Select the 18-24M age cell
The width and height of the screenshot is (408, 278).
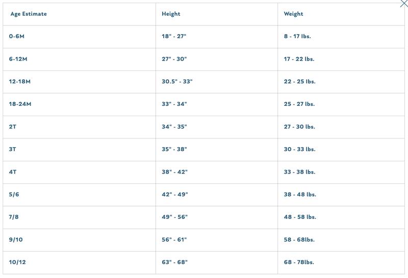(20, 104)
